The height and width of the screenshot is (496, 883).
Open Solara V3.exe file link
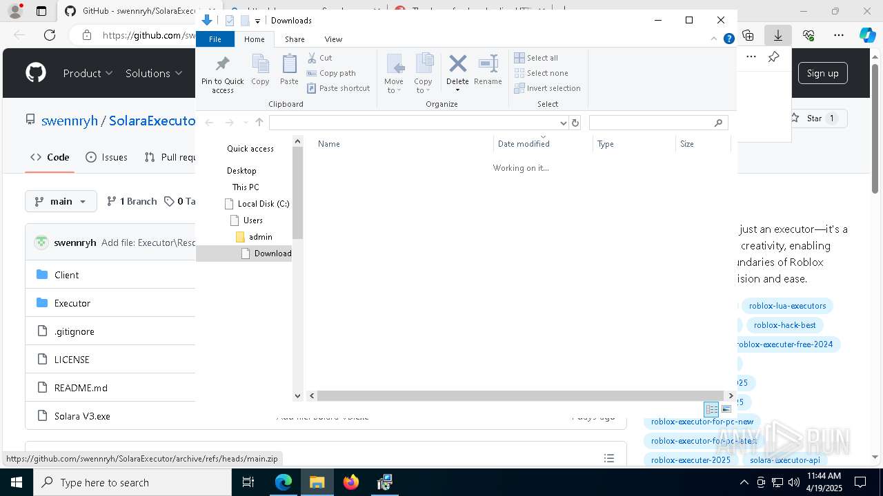[82, 416]
